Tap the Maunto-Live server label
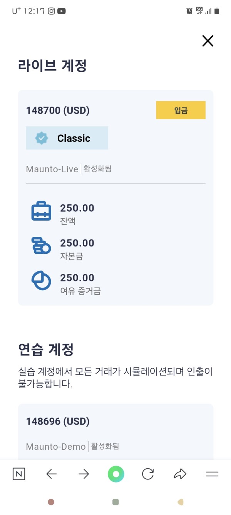This screenshot has width=231, height=515. 52,169
